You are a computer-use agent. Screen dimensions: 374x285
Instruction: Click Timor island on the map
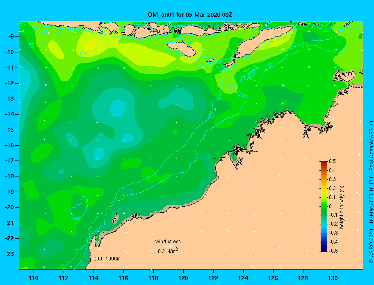pyautogui.click(x=262, y=42)
